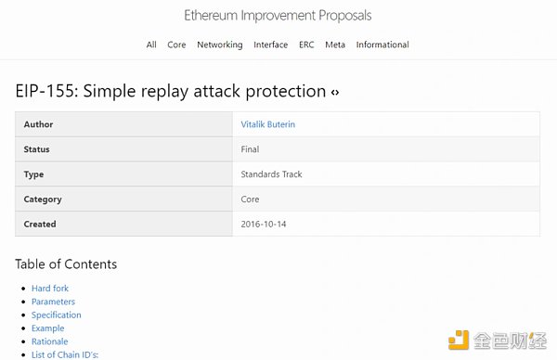Open author Vitalik Buterin link
Viewport: 557px width, 360px height.
(x=268, y=124)
